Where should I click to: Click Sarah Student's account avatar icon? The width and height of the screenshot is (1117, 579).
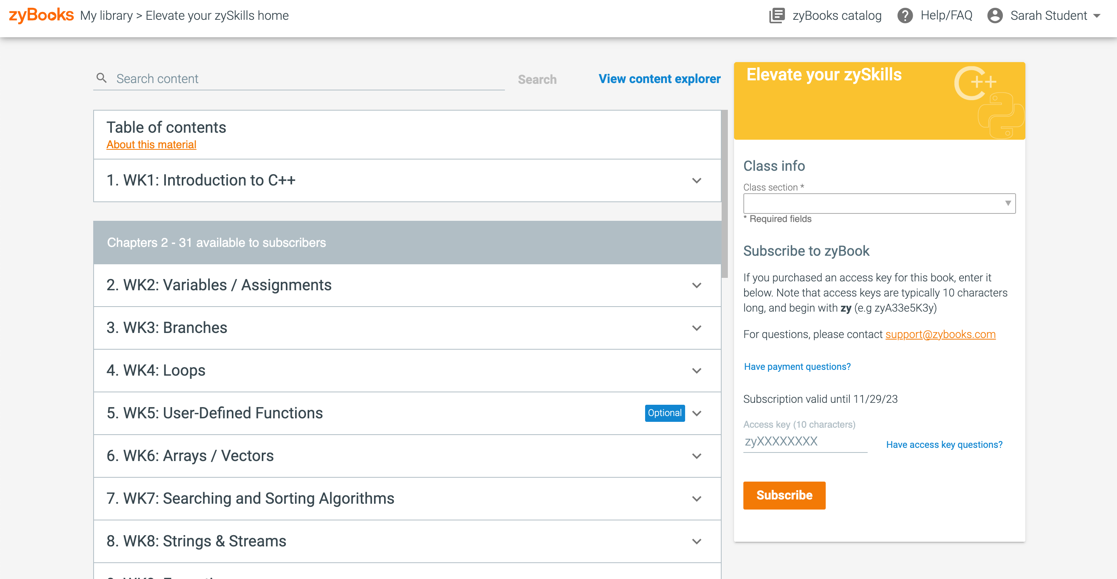pyautogui.click(x=995, y=16)
